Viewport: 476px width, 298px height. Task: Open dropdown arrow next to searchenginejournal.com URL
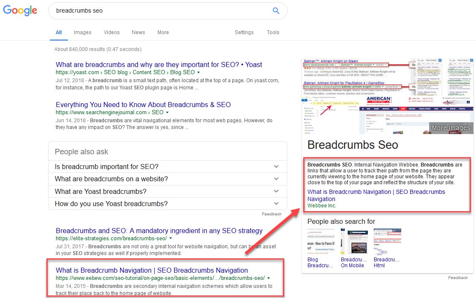pyautogui.click(x=167, y=113)
